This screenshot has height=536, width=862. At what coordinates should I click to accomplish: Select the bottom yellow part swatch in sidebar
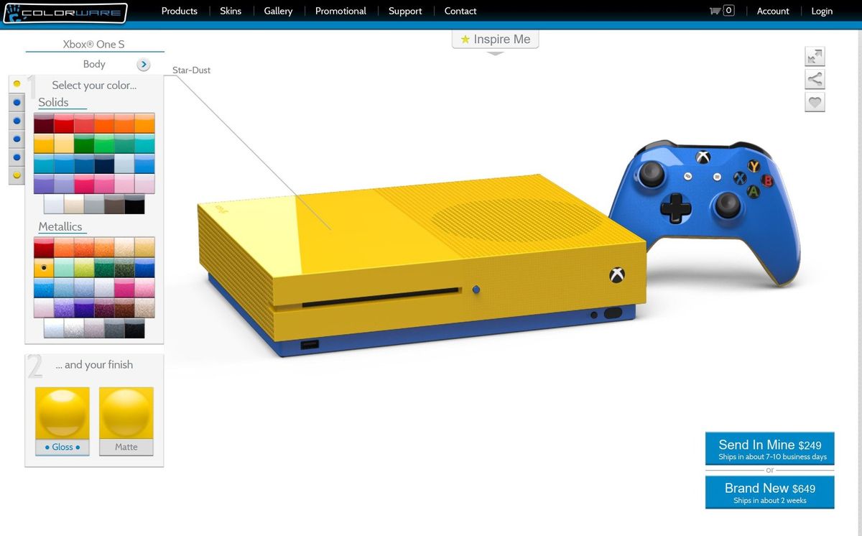coord(16,175)
